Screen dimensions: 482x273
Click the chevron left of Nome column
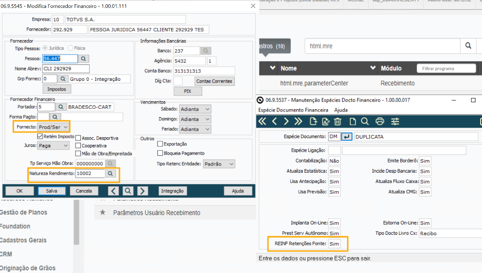point(272,68)
